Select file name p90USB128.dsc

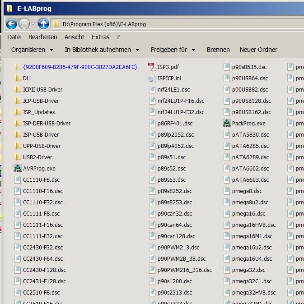click(252, 101)
